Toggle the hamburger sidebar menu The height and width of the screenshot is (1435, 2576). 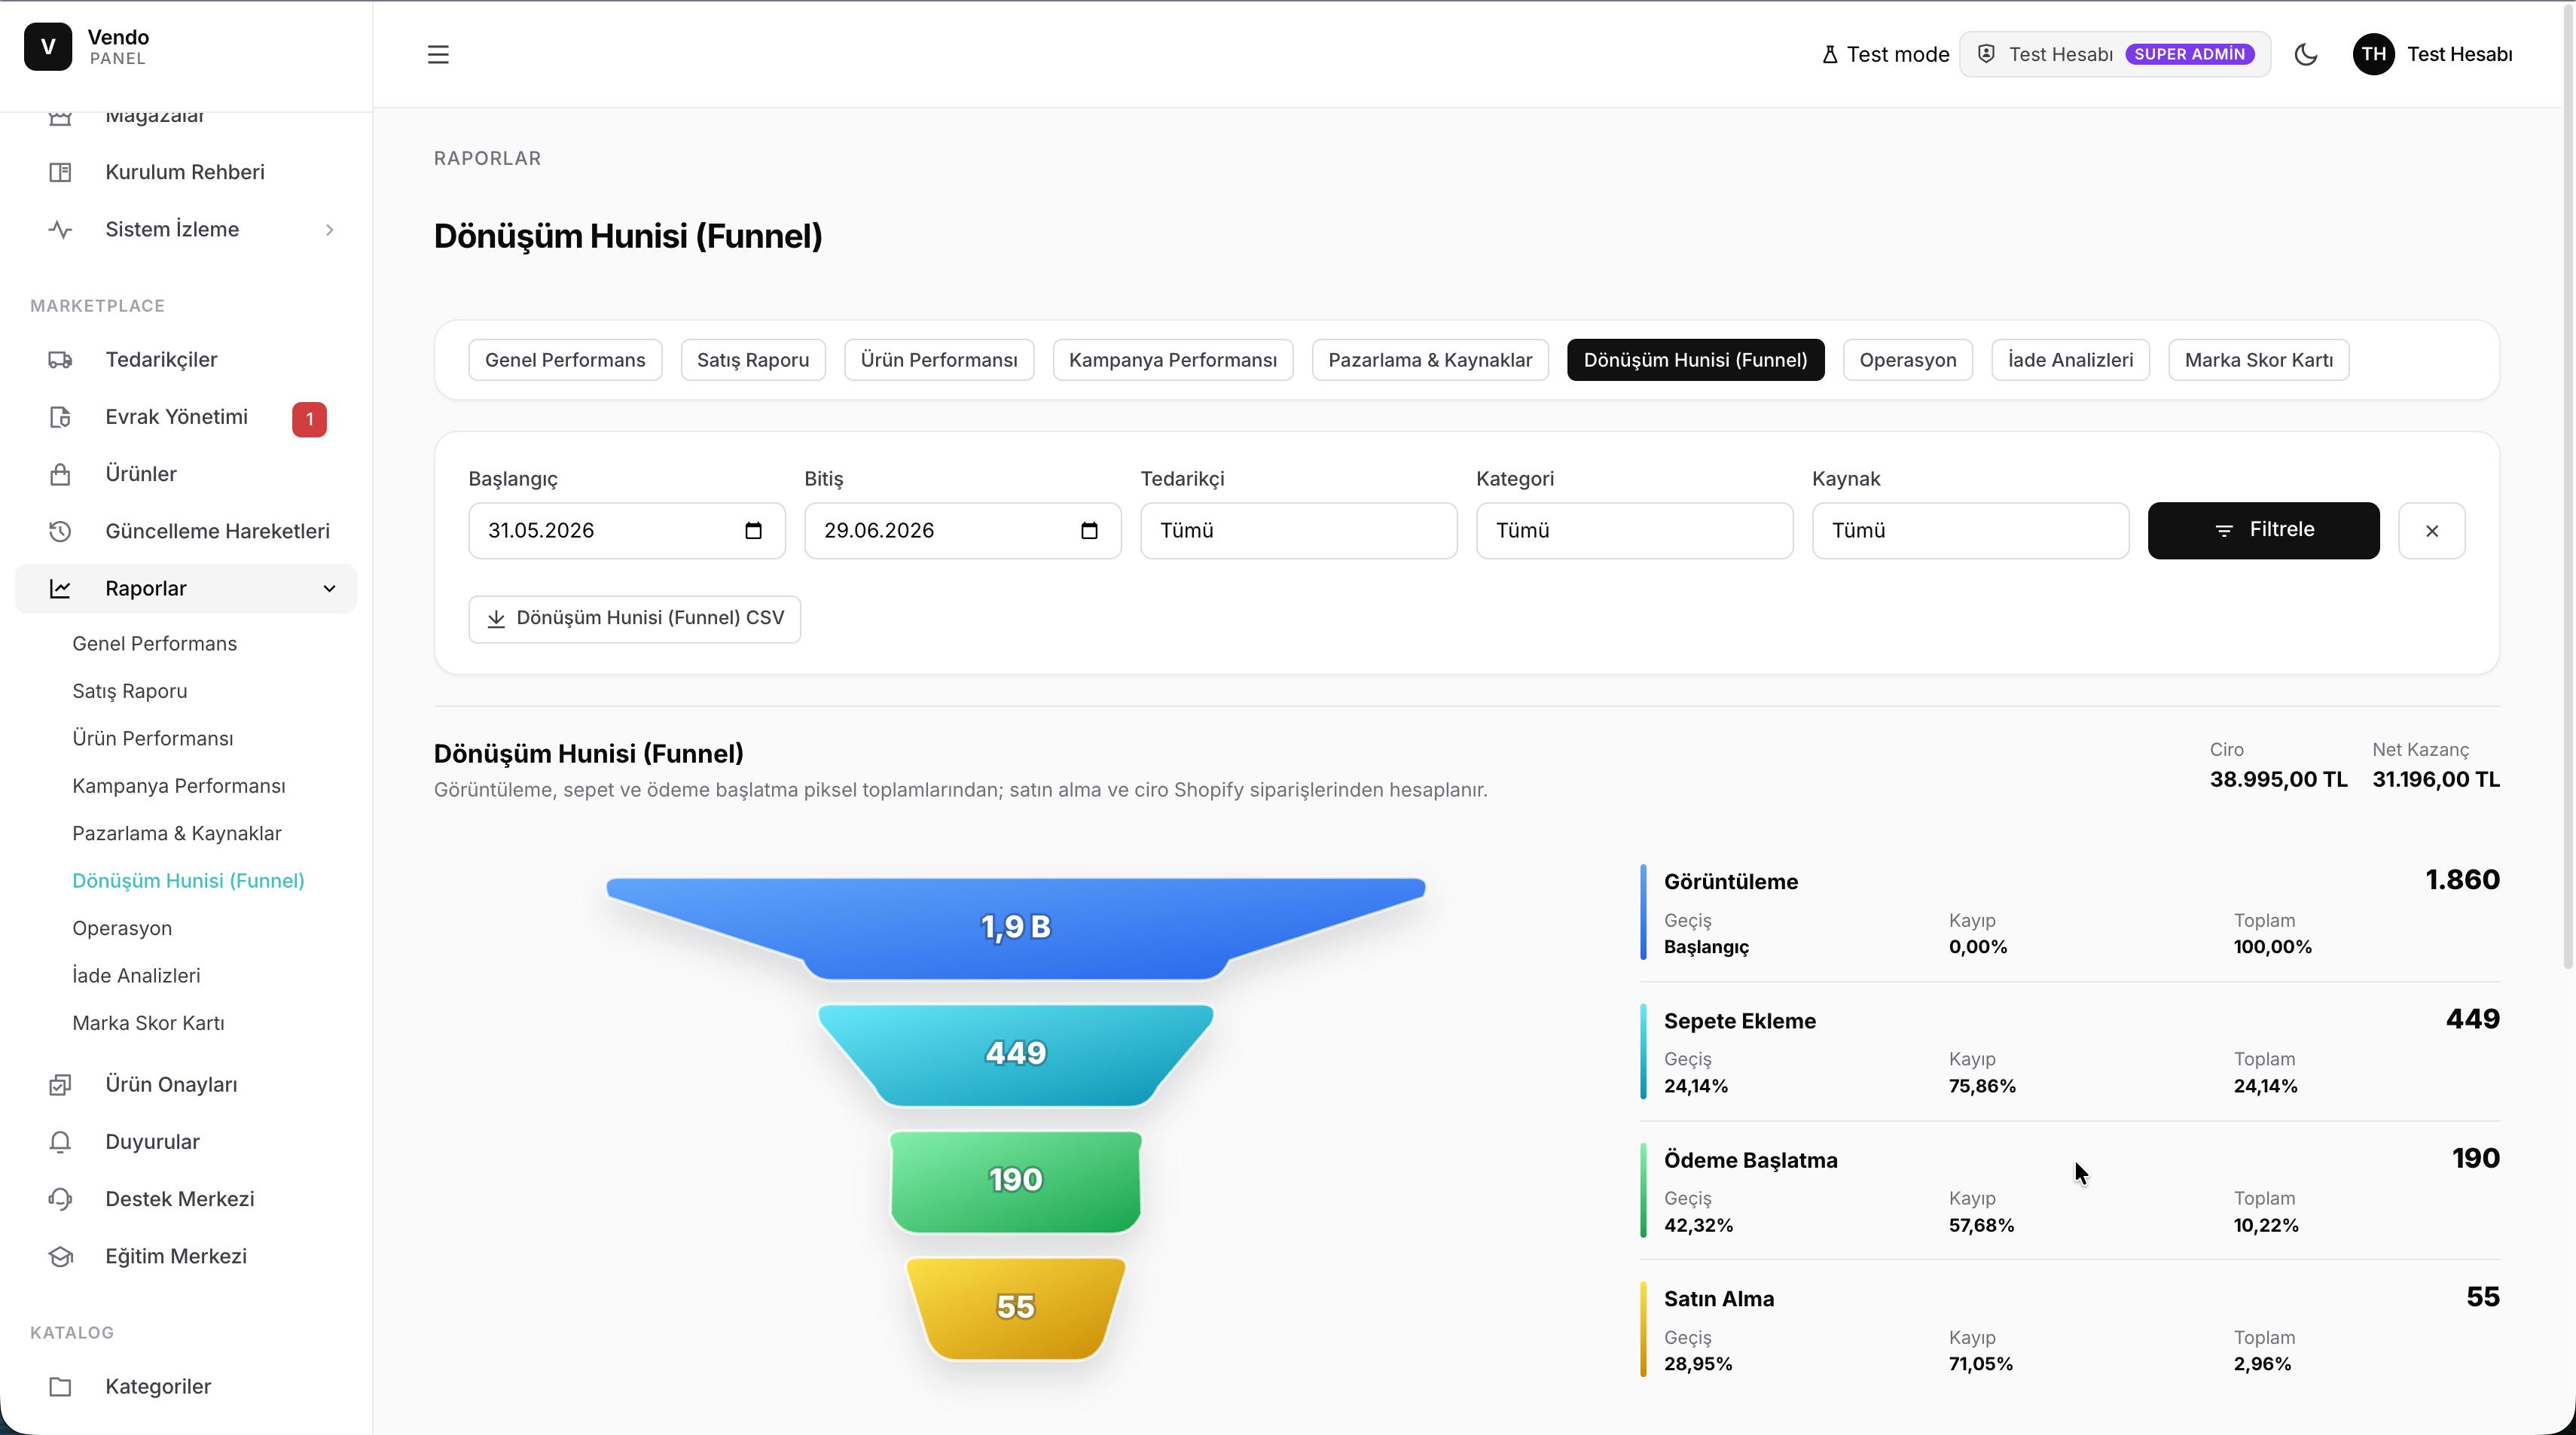438,54
